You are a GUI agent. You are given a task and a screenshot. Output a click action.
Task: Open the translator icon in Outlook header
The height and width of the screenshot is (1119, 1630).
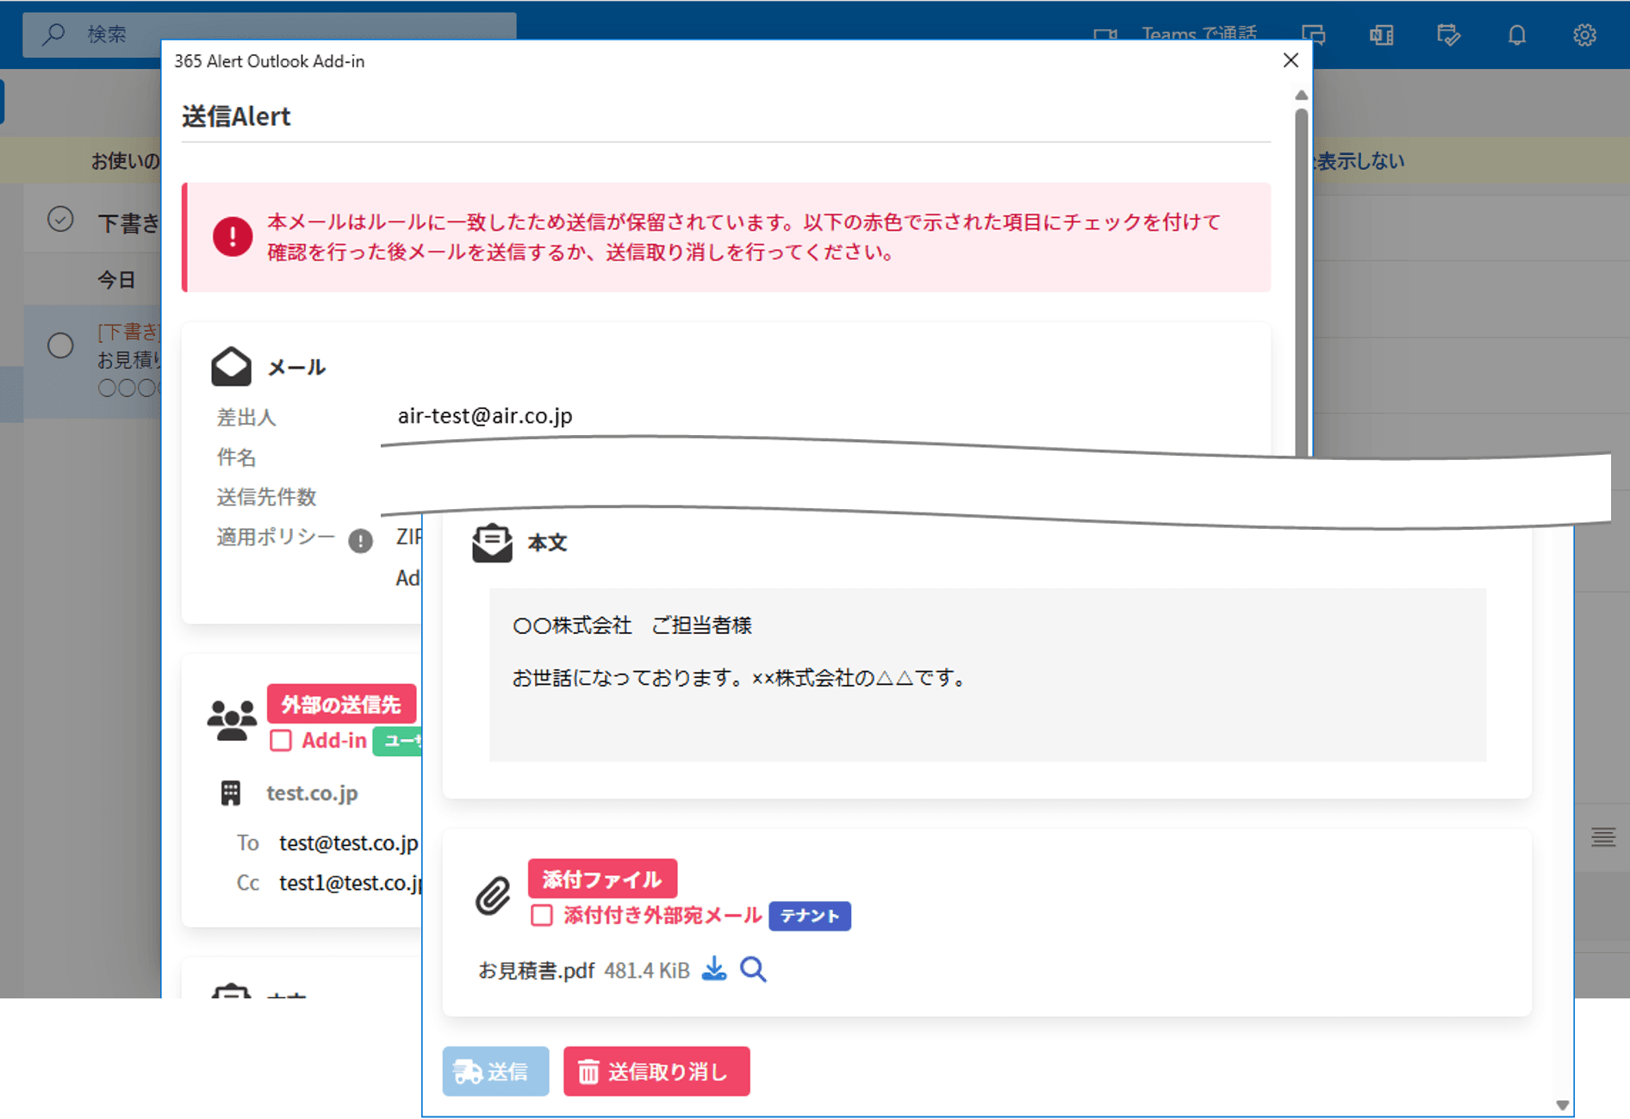coord(1381,34)
